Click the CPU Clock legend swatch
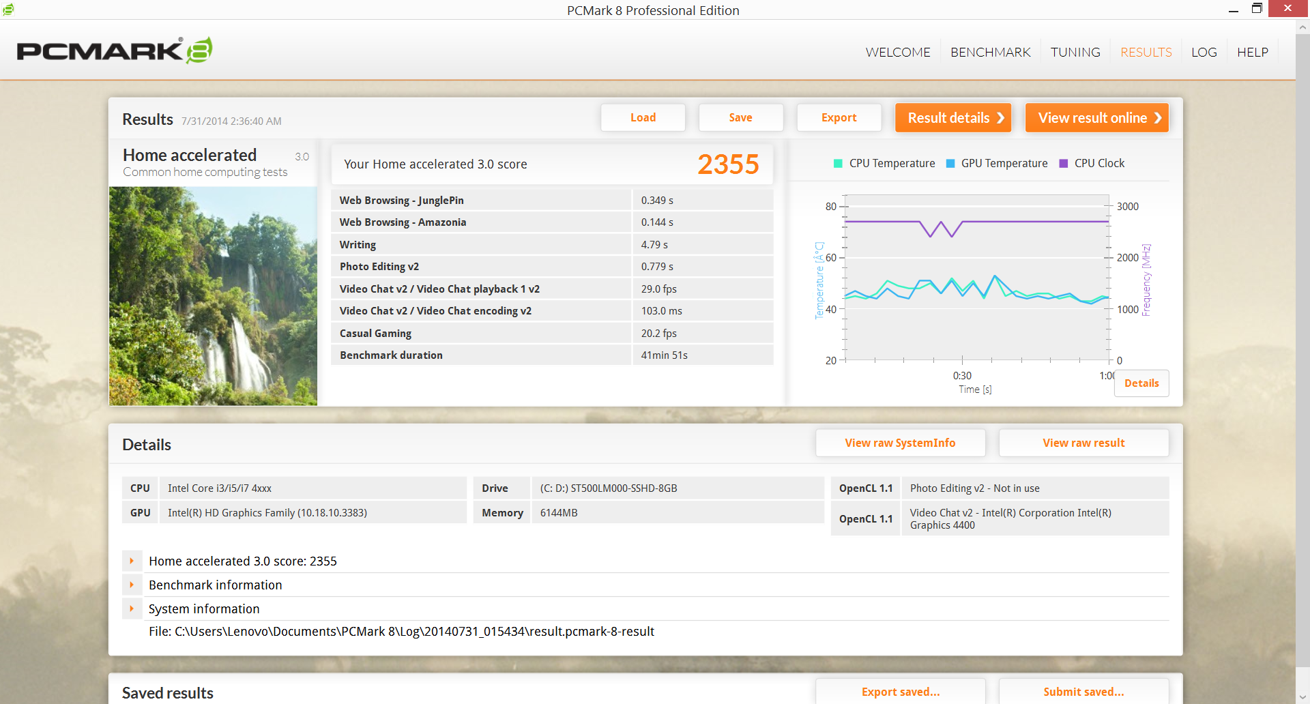This screenshot has height=704, width=1310. (x=1063, y=164)
